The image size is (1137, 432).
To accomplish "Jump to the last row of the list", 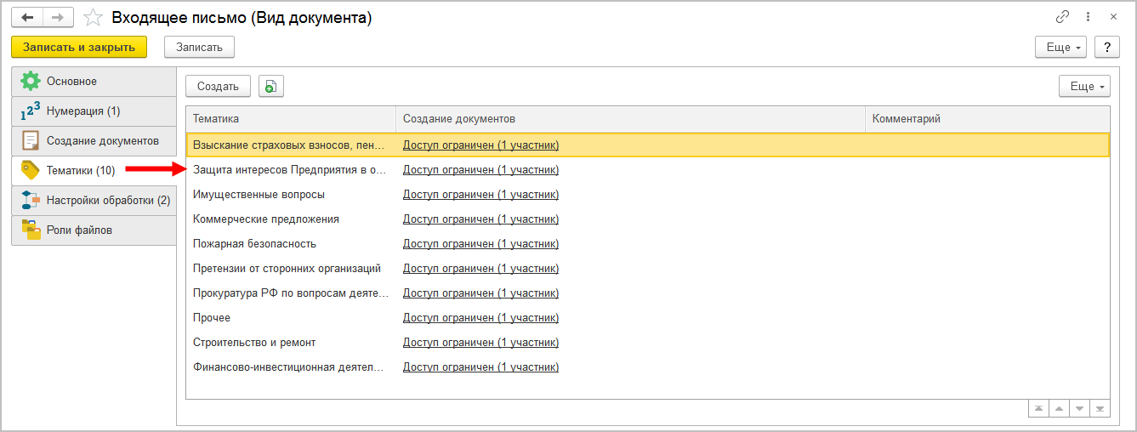I will point(1100,409).
